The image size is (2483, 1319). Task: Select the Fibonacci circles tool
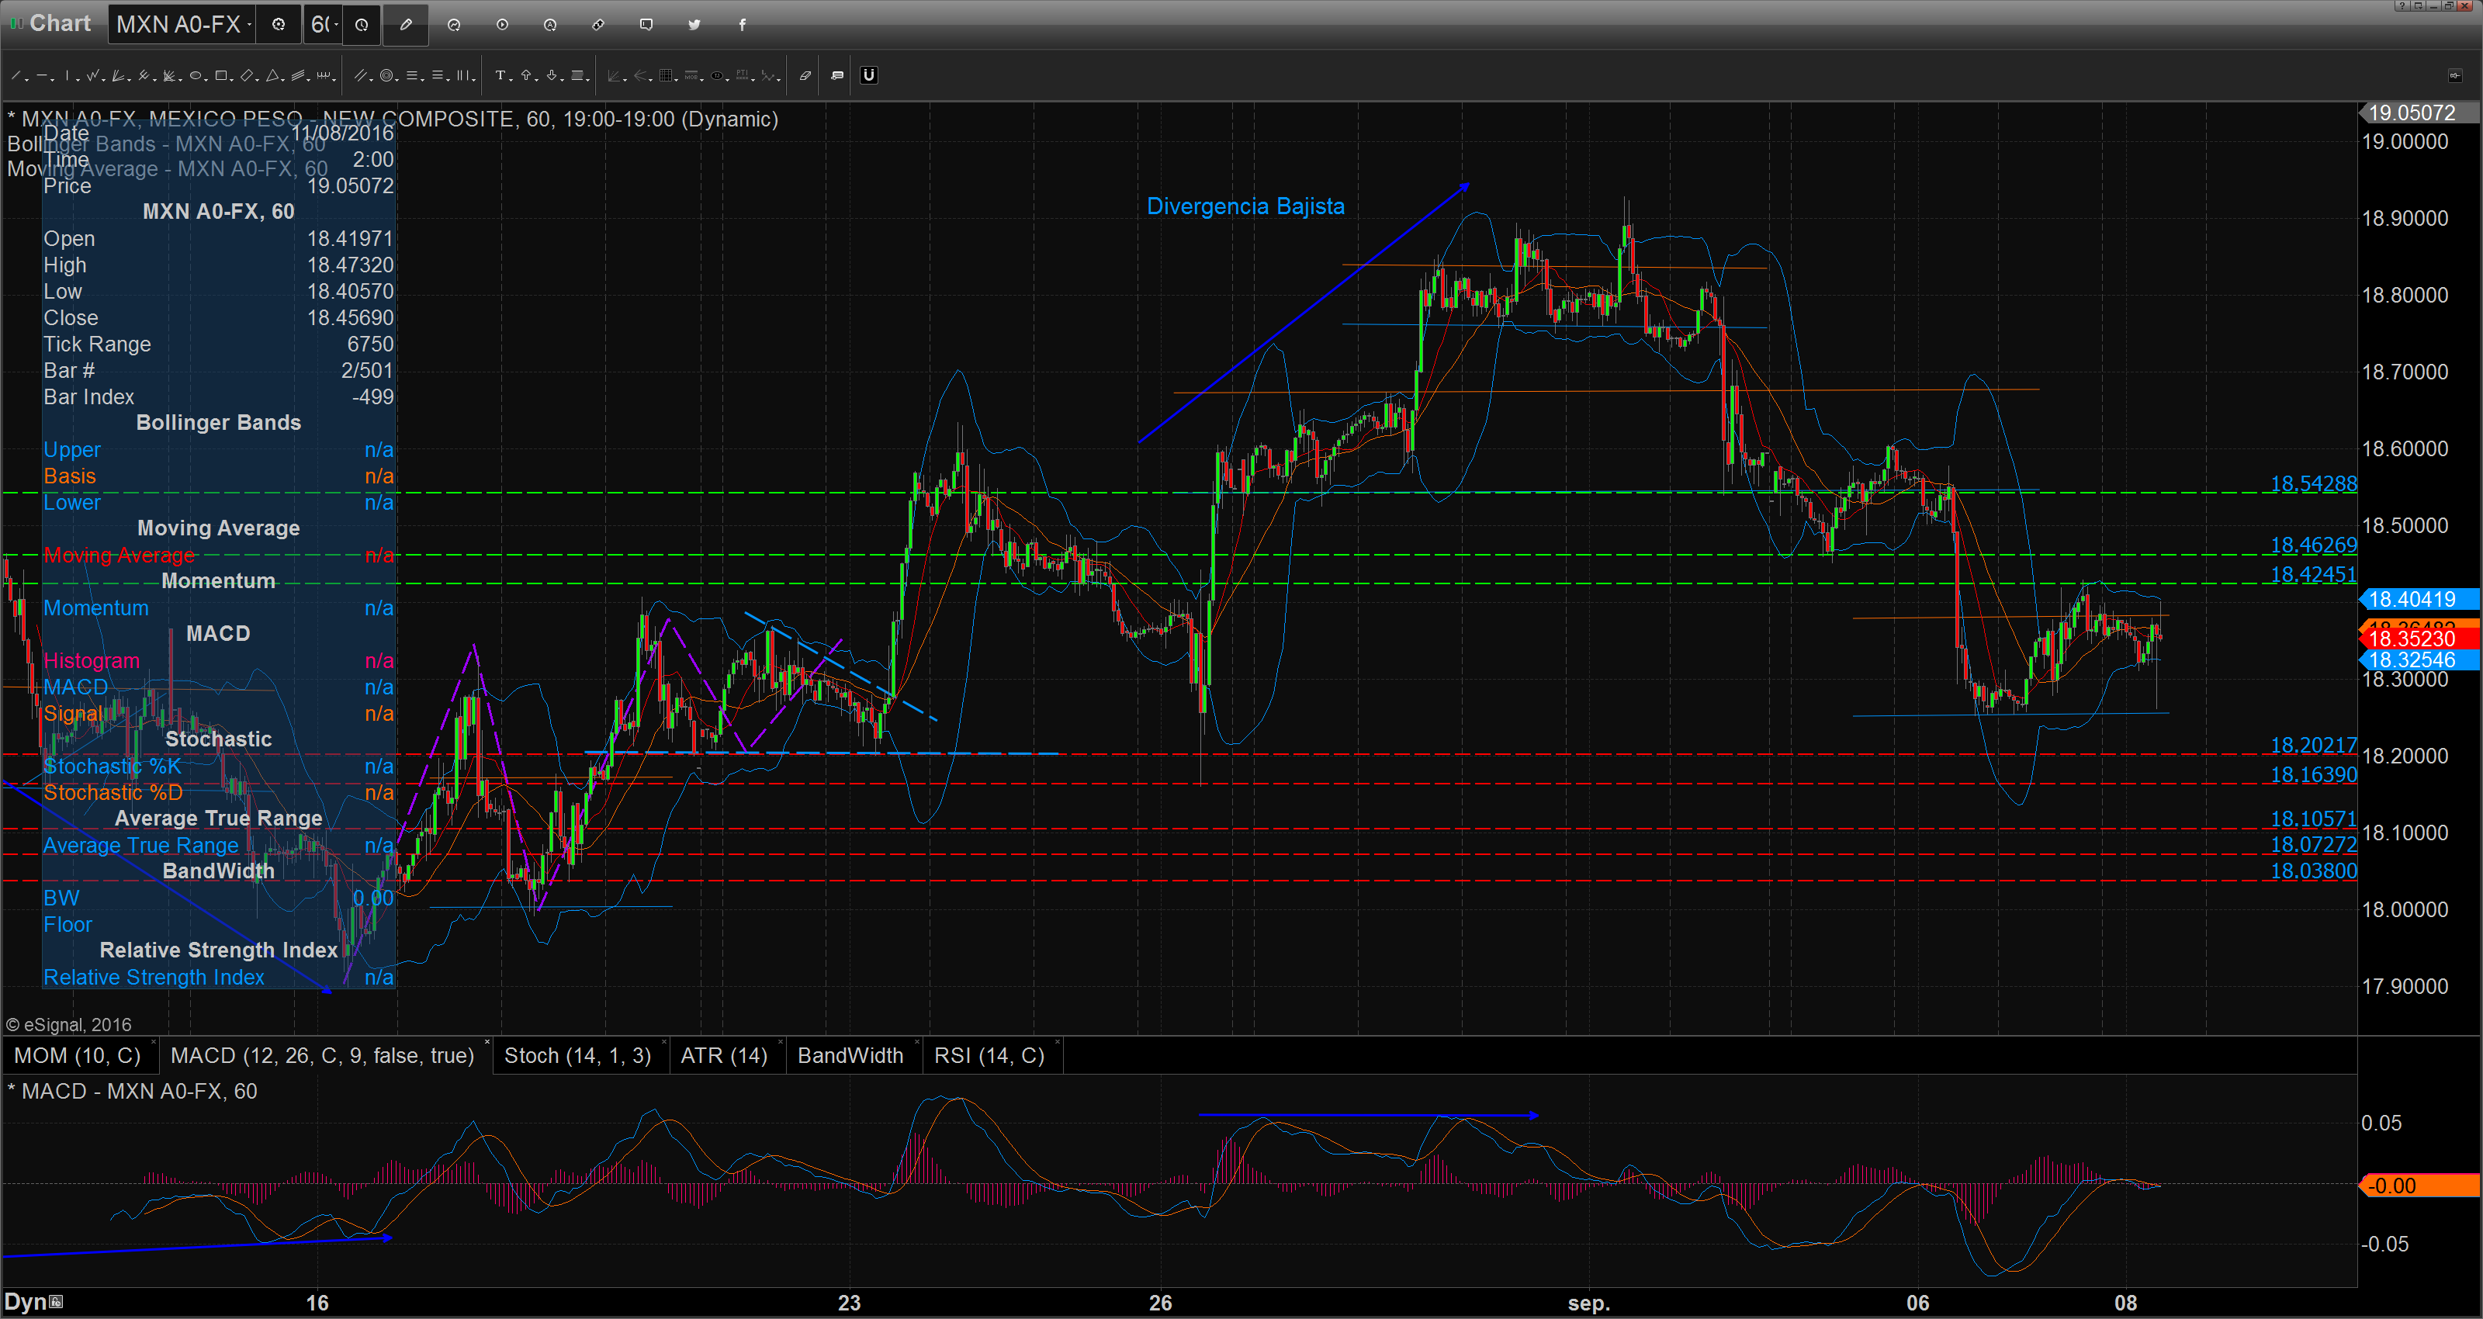coord(386,75)
